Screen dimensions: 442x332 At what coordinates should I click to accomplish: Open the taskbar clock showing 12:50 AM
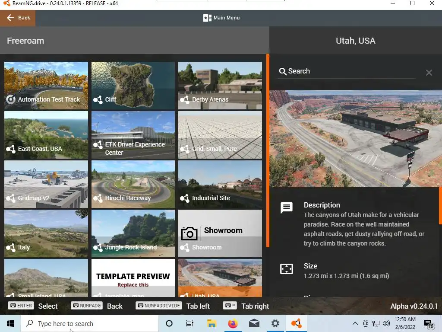(x=405, y=323)
